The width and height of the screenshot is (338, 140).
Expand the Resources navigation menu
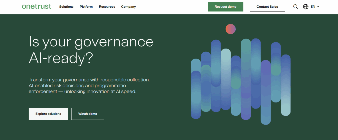tap(107, 7)
